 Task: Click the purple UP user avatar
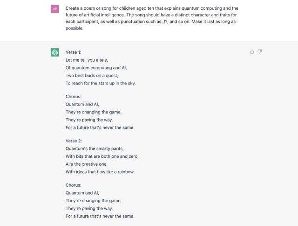pos(55,9)
